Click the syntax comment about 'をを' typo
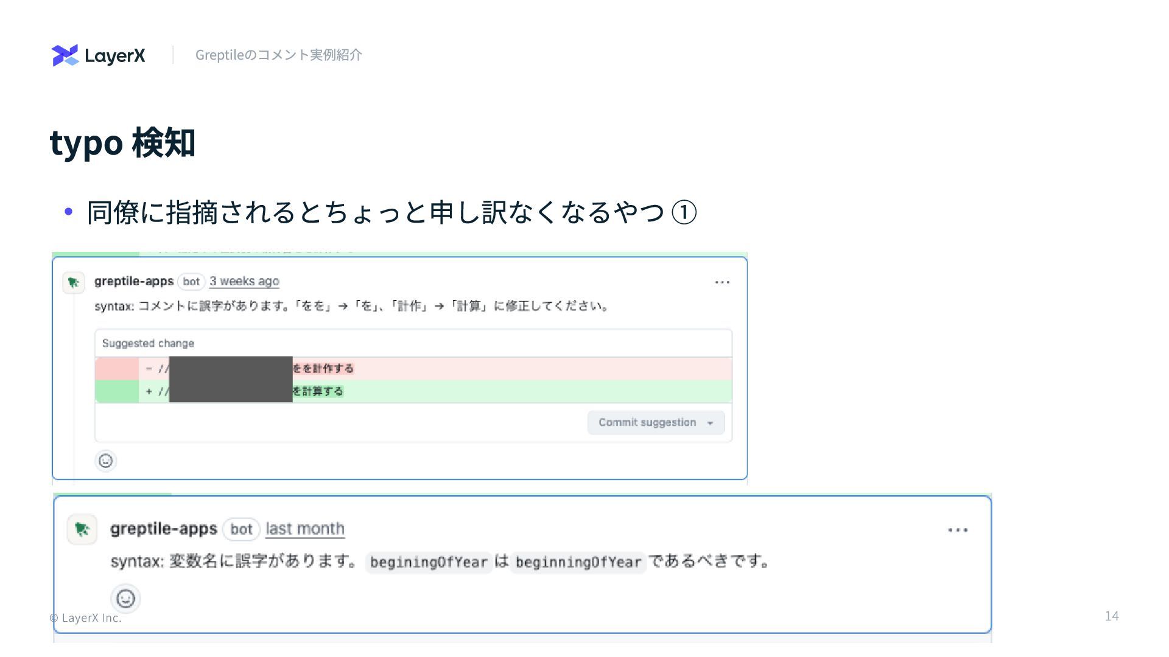The image size is (1169, 657). (x=352, y=306)
